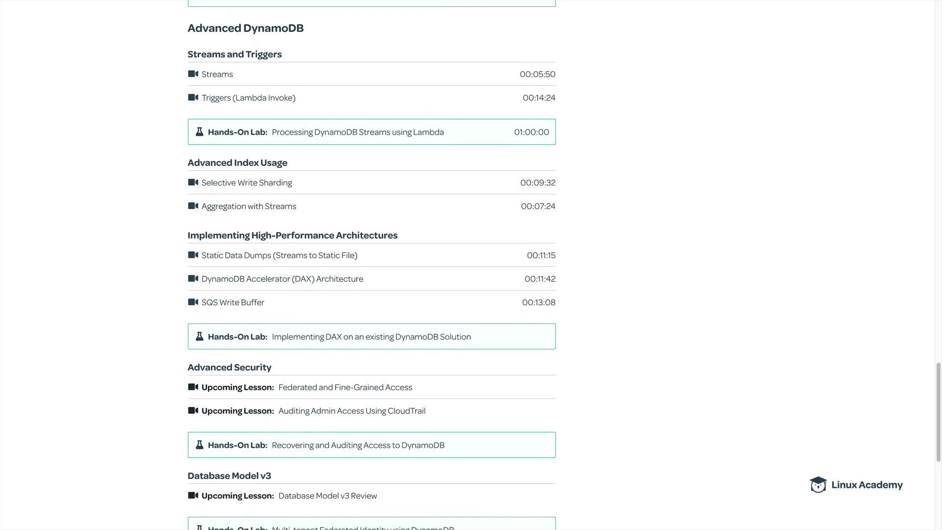This screenshot has width=942, height=530.
Task: Open DynamoDB Accelerator (DAX) Architecture lesson
Action: click(x=282, y=279)
